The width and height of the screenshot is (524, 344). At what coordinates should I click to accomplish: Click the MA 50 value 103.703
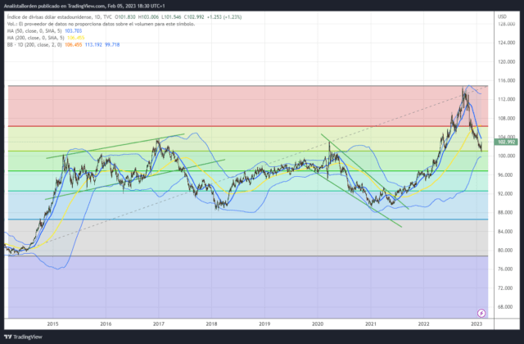click(73, 31)
